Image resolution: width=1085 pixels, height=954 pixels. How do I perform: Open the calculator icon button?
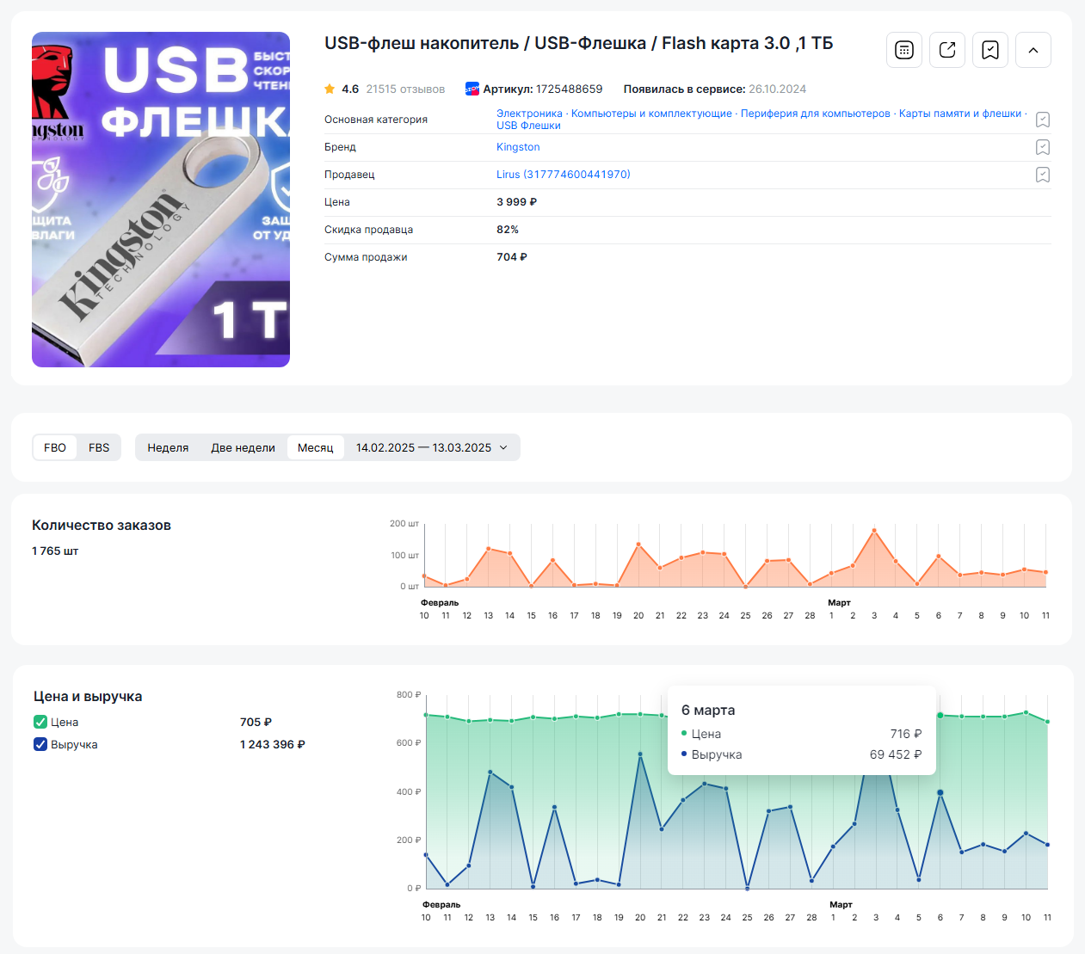click(x=903, y=50)
